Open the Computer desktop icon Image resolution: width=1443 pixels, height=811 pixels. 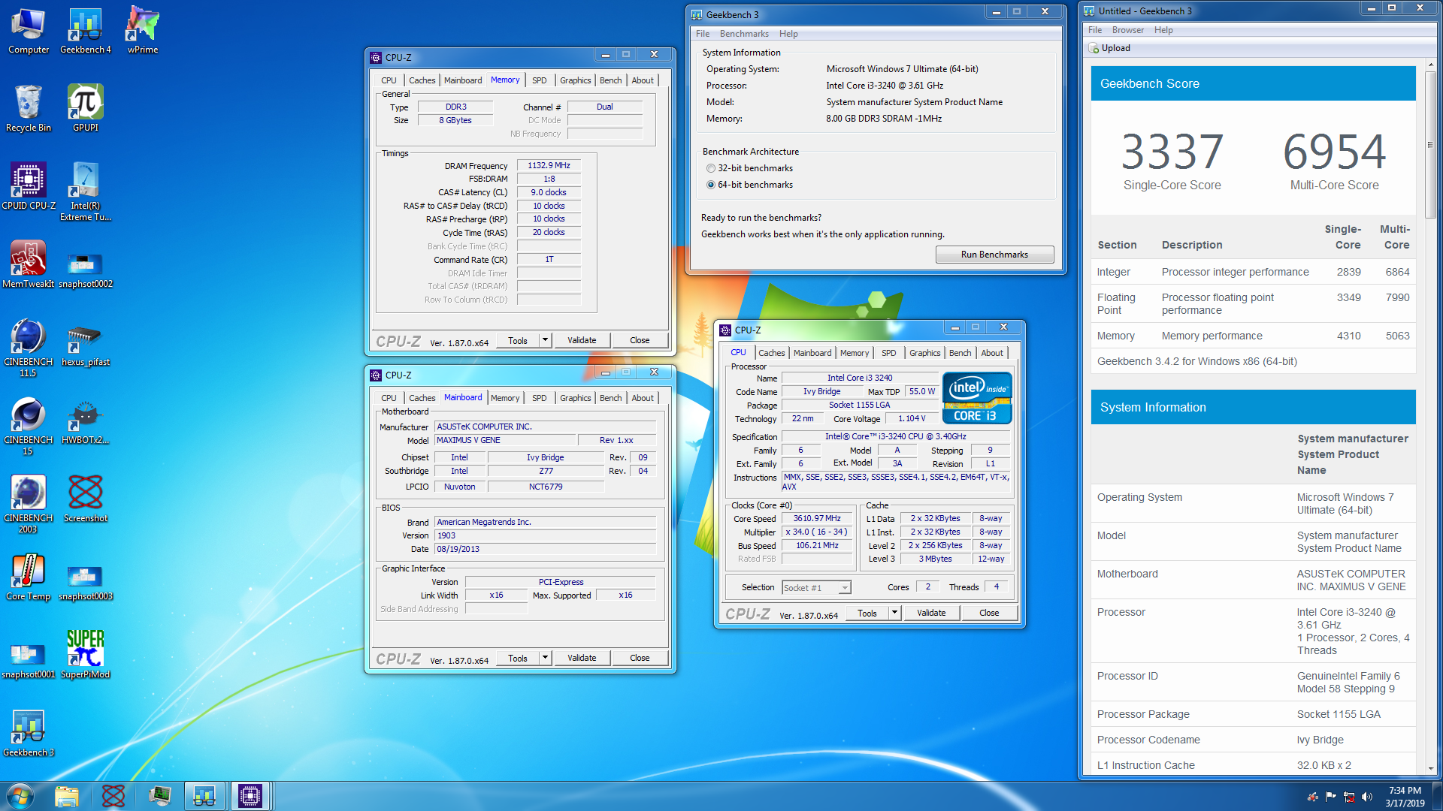(29, 32)
